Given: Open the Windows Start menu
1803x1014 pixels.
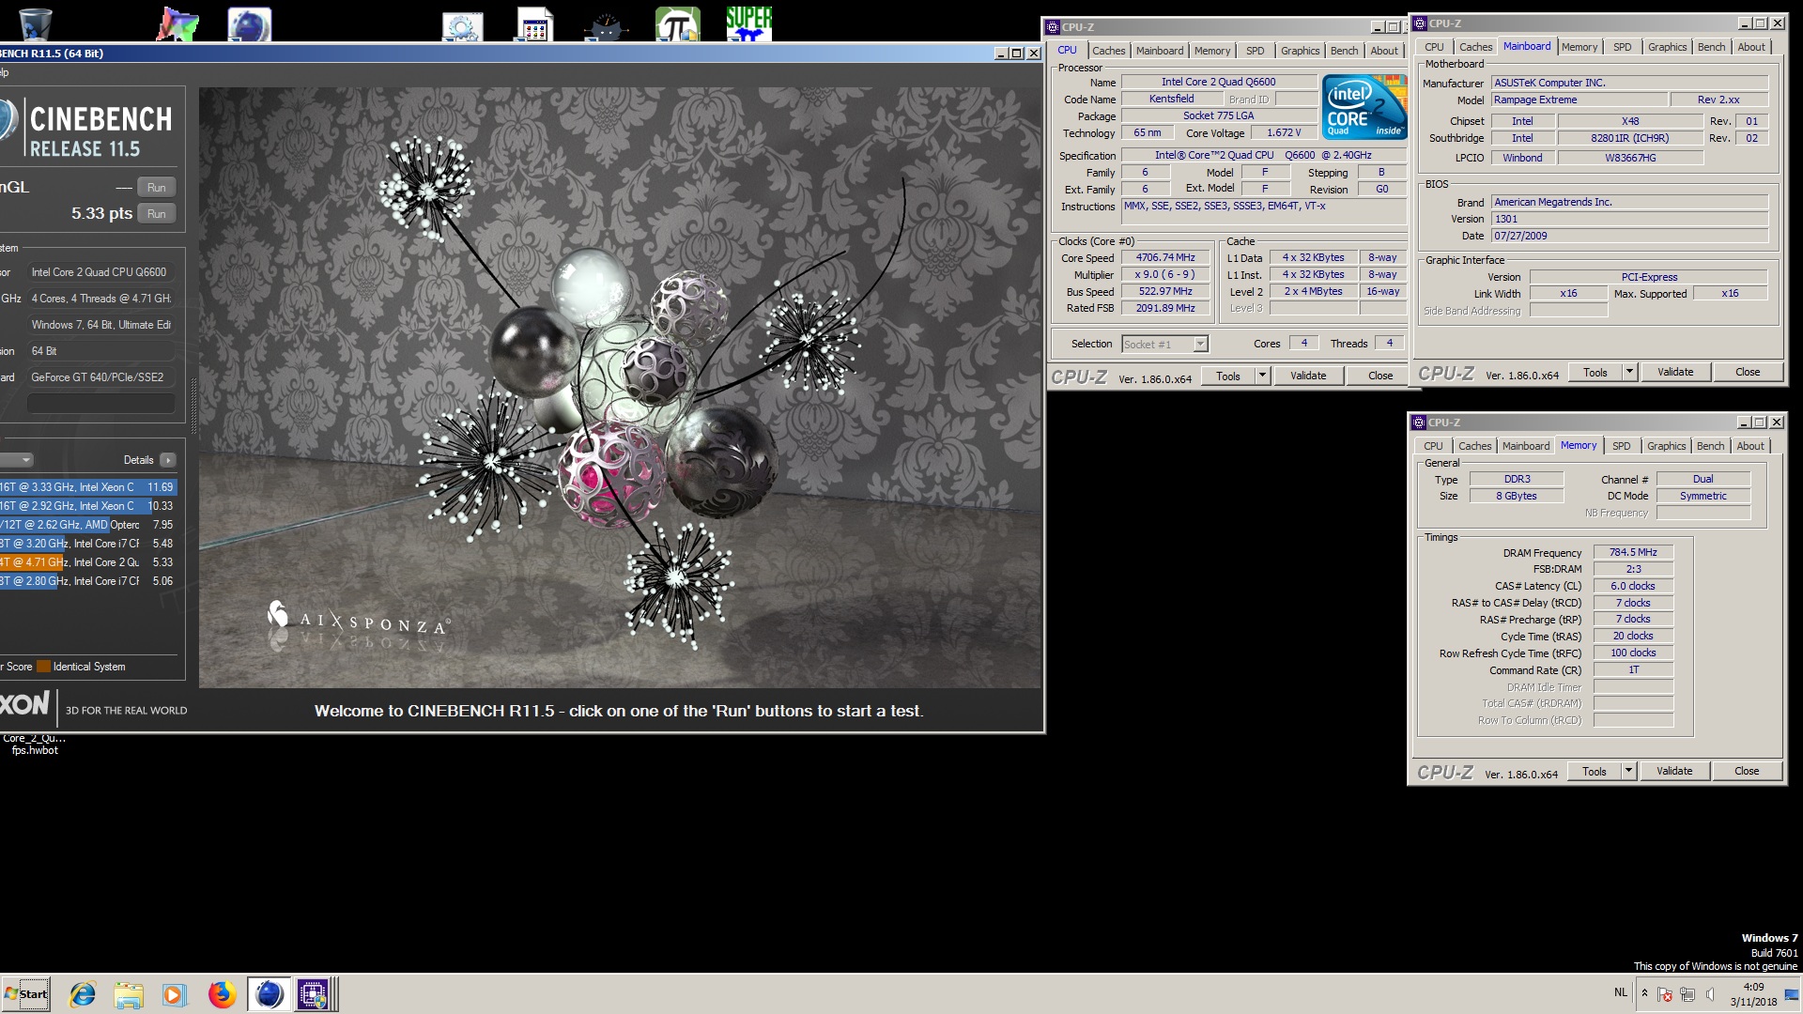Looking at the screenshot, I should (26, 993).
